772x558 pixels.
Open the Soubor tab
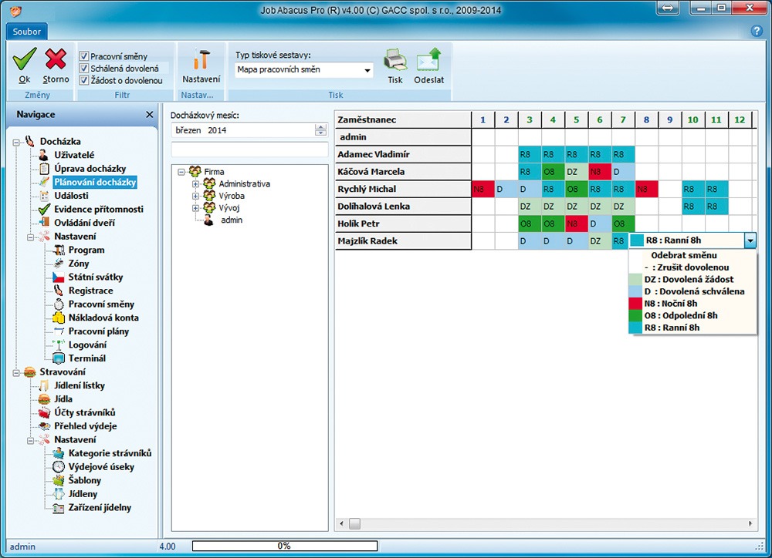point(26,32)
